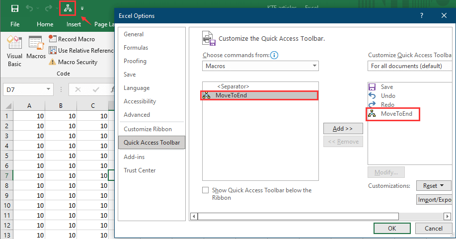Toggle Use Relative References
This screenshot has width=456, height=239.
point(81,50)
